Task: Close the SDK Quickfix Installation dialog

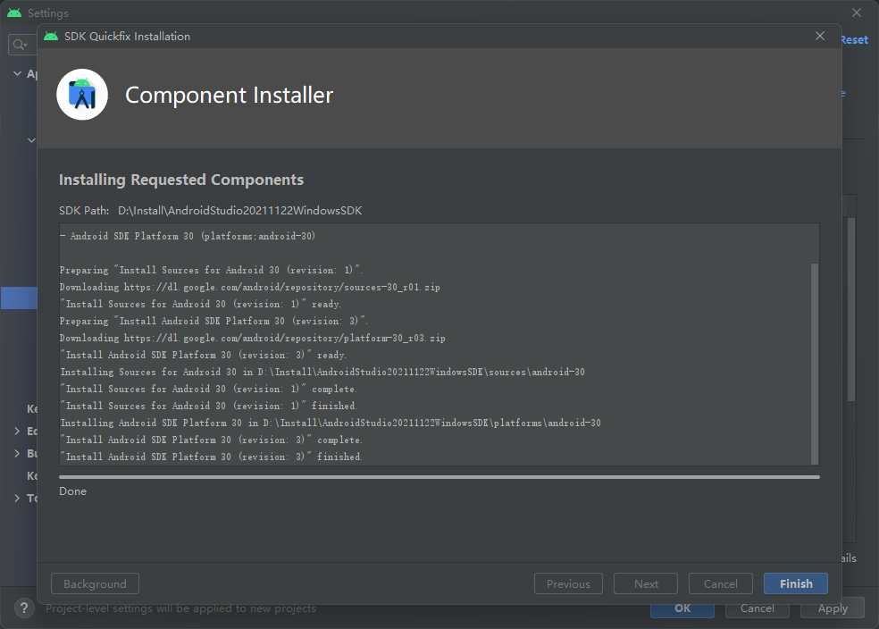Action: click(x=819, y=36)
